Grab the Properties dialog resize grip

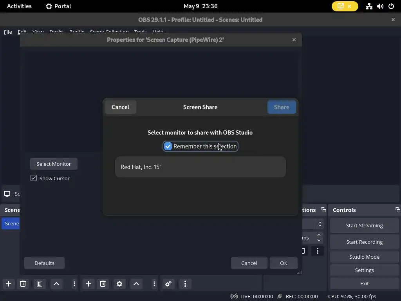(x=299, y=272)
